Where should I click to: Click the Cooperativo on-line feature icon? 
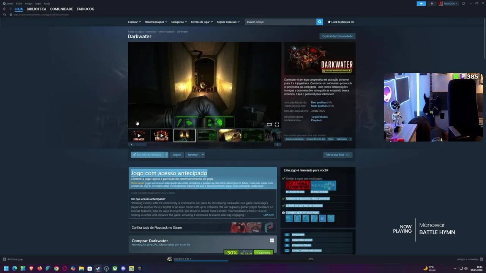[287, 240]
